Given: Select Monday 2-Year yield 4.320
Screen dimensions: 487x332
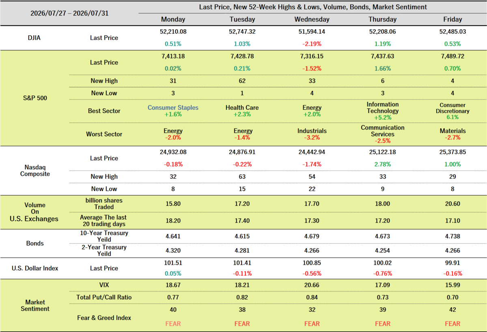Looking at the screenshot, I should point(173,251).
